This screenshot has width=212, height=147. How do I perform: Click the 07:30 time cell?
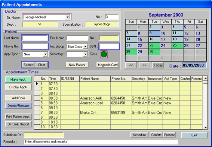pos(54,84)
